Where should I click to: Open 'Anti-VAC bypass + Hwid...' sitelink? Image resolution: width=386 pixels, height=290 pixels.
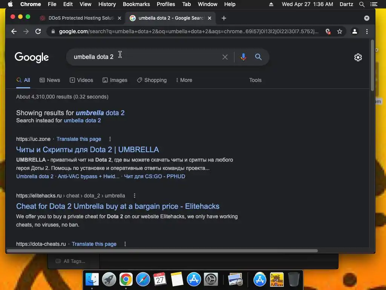(89, 176)
